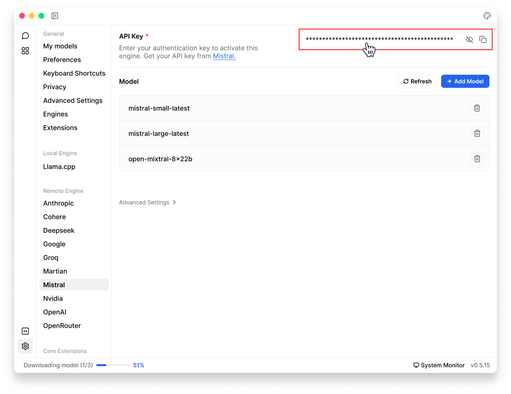
Task: Click the mistral-small-latest model name
Action: pos(159,108)
